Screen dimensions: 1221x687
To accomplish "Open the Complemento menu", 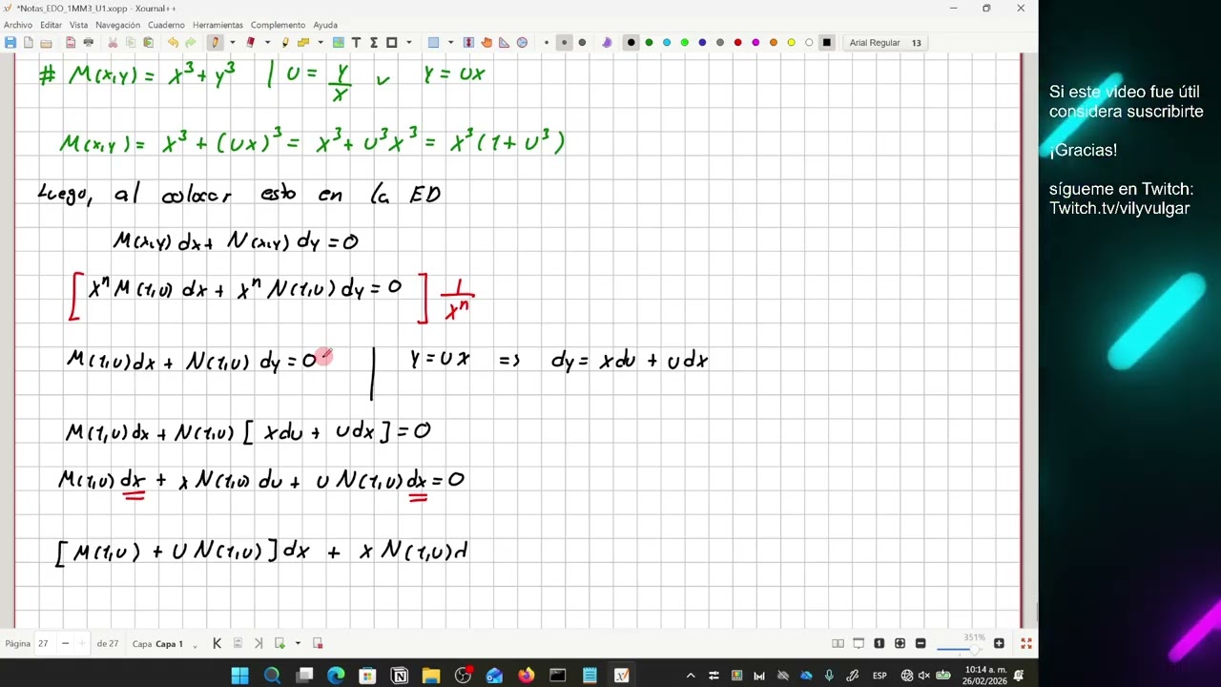I will pyautogui.click(x=278, y=25).
